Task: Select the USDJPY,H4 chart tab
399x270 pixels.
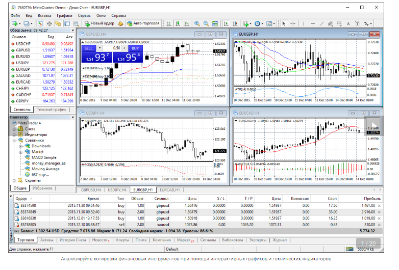Action: [117, 190]
